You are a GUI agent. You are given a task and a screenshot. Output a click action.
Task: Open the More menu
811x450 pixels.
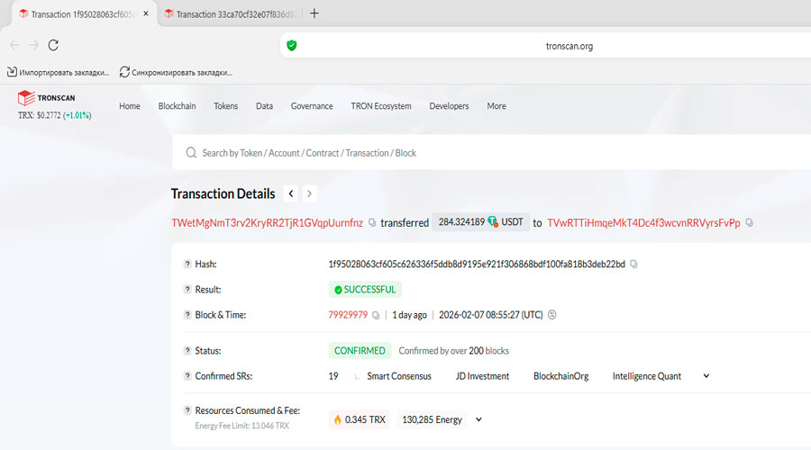tap(497, 106)
